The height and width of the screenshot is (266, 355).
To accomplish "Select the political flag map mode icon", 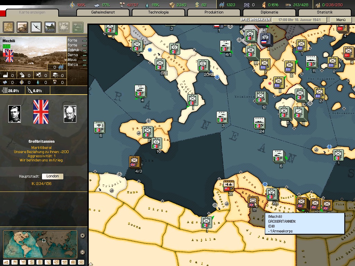I will click(x=15, y=262).
